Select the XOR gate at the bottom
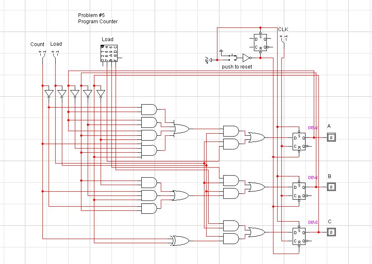This screenshot has width=372, height=264. (x=180, y=240)
